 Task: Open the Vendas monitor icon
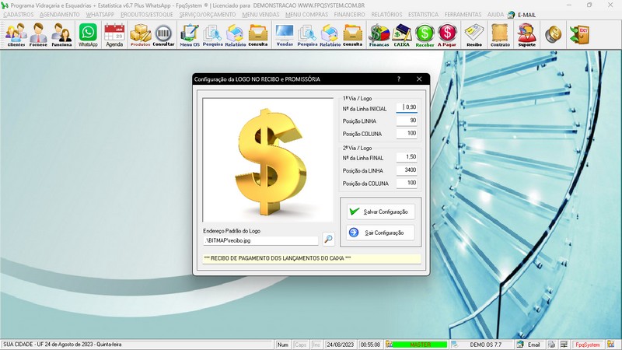[x=285, y=35]
